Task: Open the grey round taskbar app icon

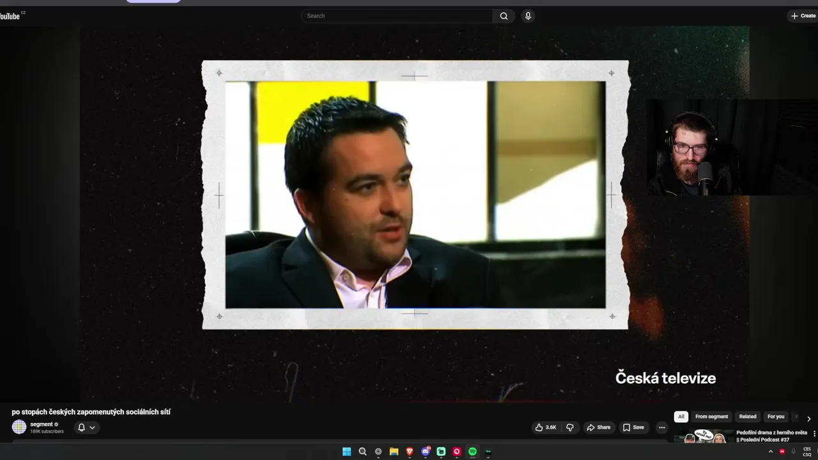Action: tap(378, 452)
